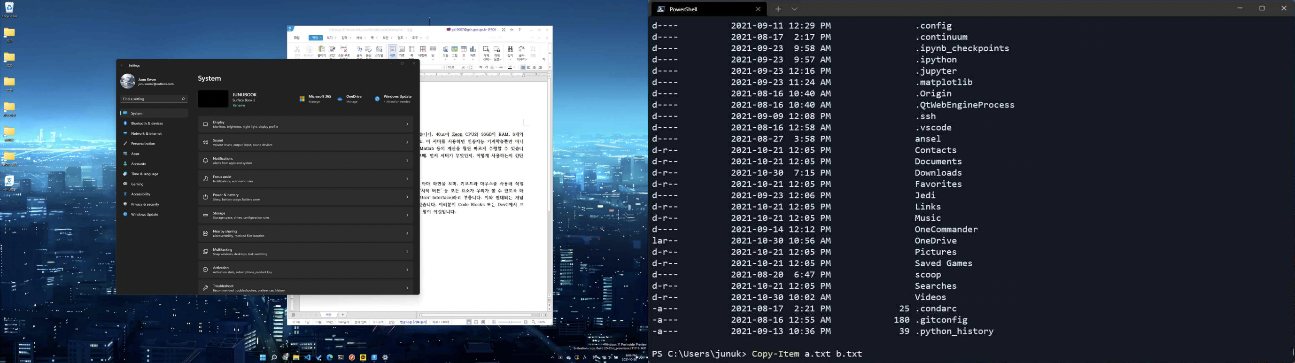
Task: Click the JUNUBOOK desktop thumbnail in Settings
Action: coord(213,99)
